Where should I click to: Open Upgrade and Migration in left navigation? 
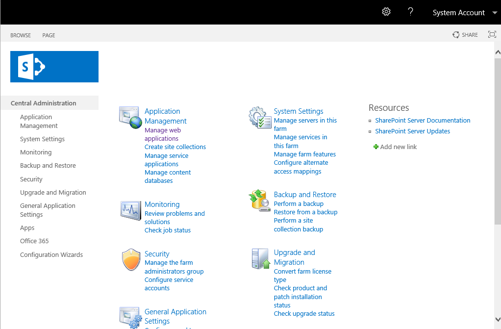[53, 193]
